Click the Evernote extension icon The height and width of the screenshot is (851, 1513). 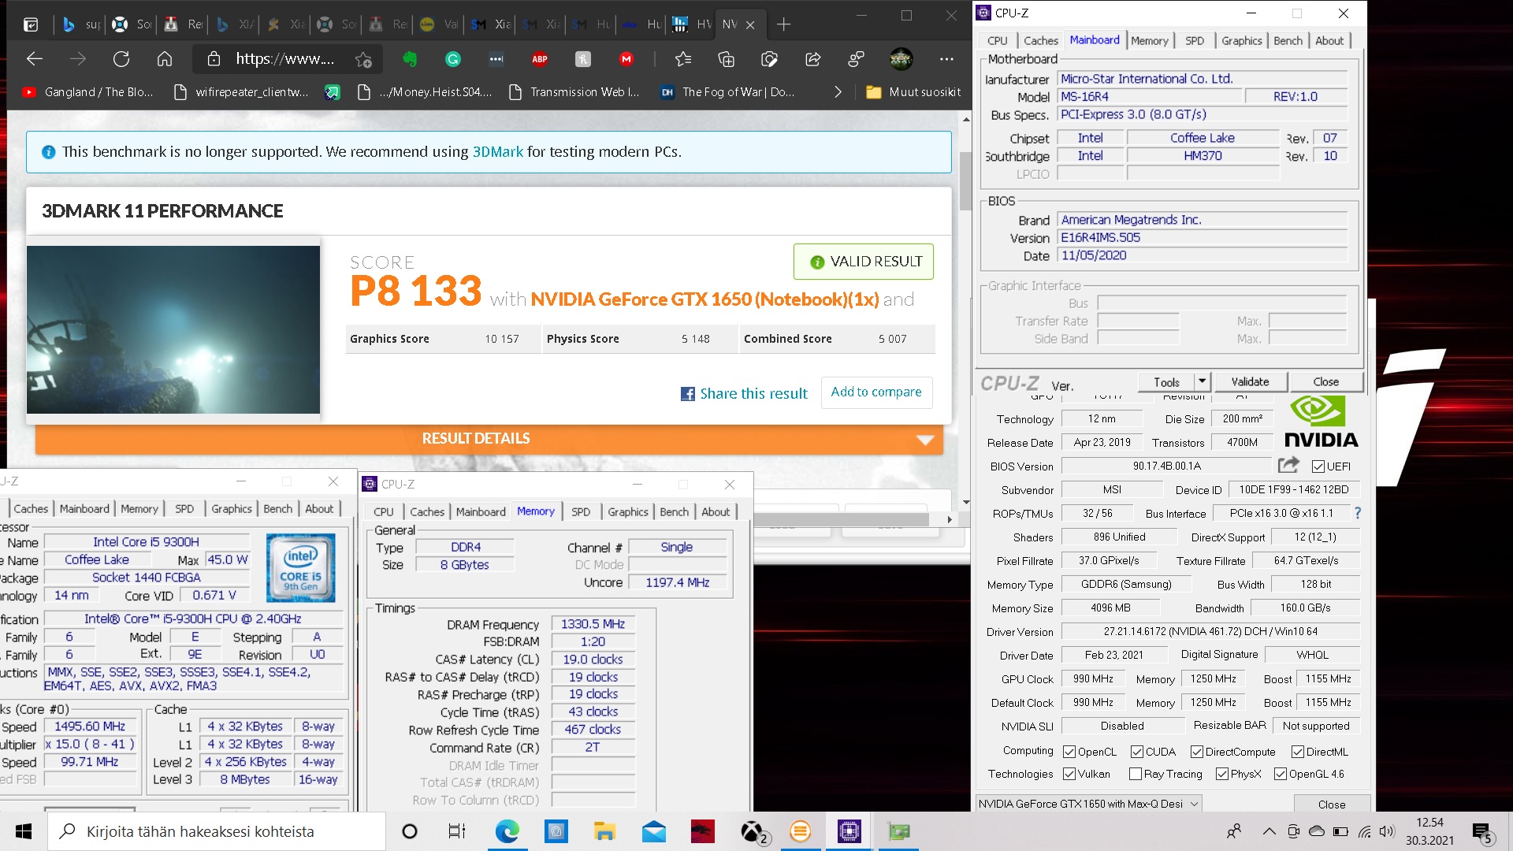tap(409, 59)
